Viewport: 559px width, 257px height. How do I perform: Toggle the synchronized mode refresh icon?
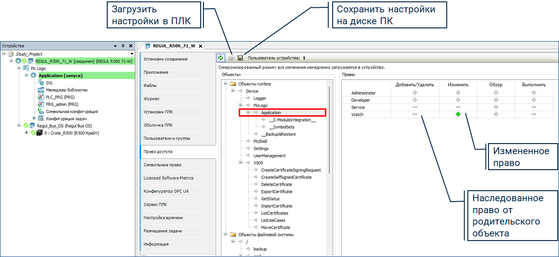(x=221, y=58)
